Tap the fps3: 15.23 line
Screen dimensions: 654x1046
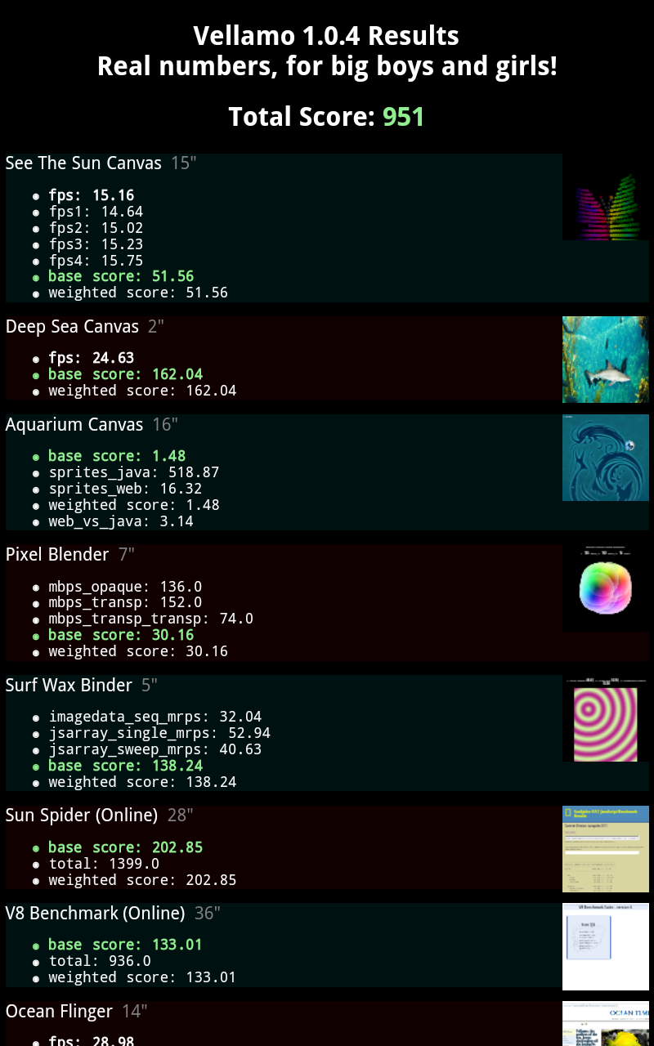tap(96, 244)
